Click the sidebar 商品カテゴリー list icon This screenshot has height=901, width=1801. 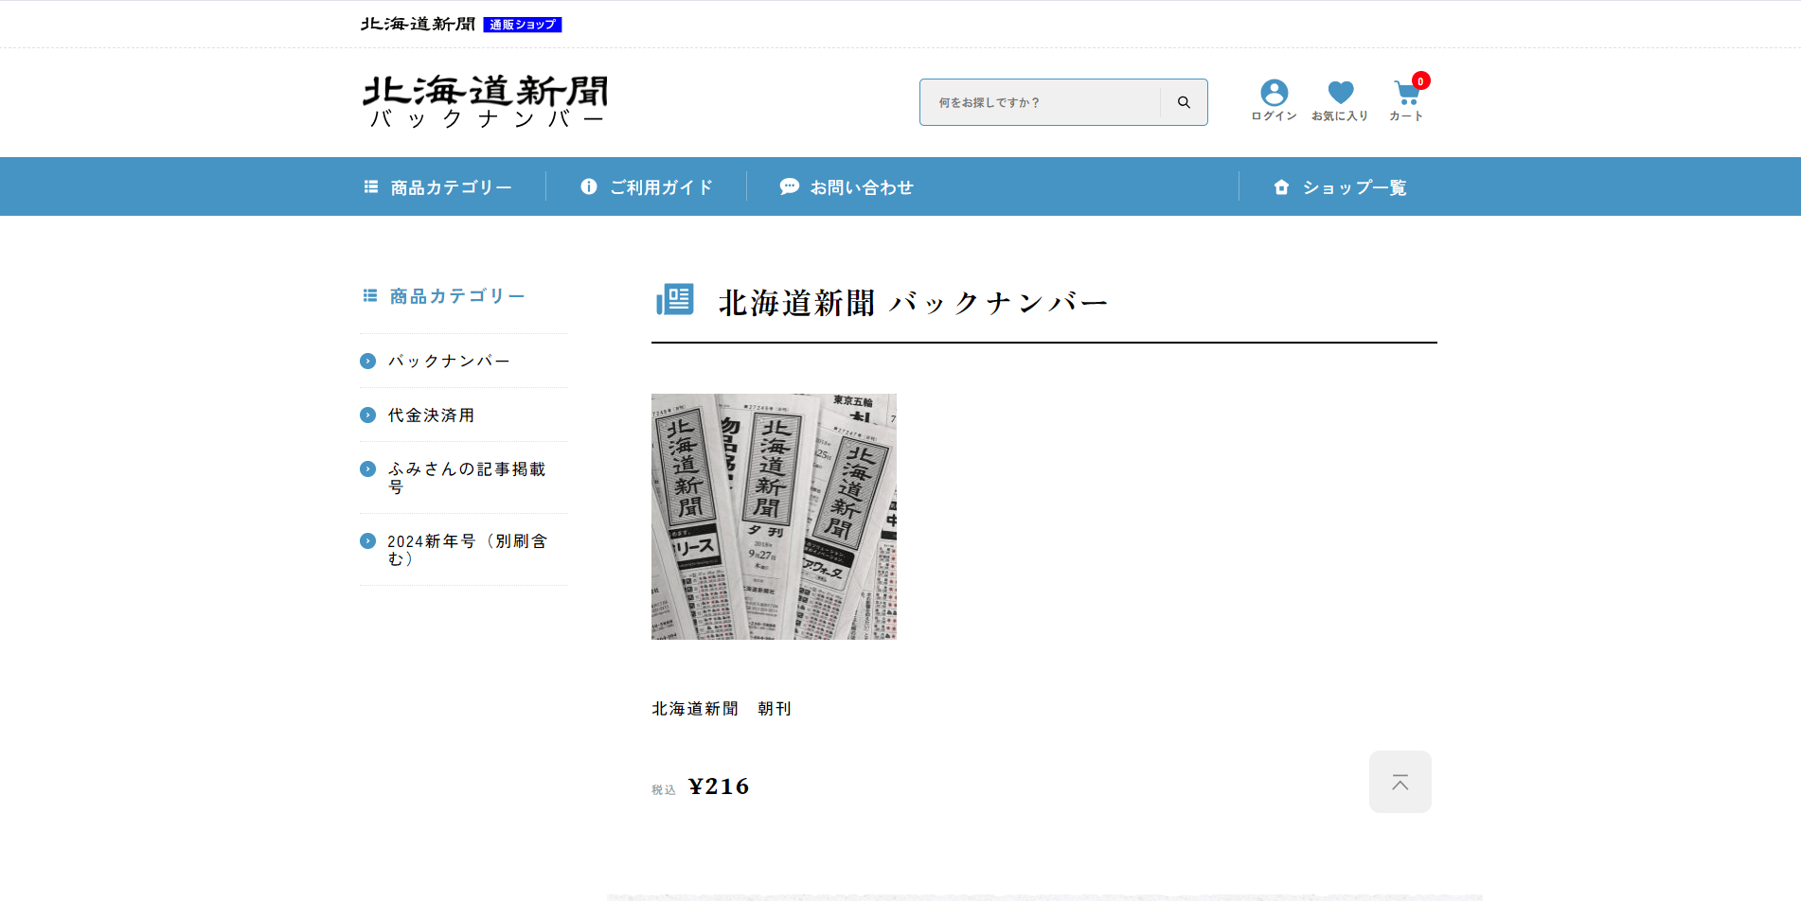(x=370, y=296)
